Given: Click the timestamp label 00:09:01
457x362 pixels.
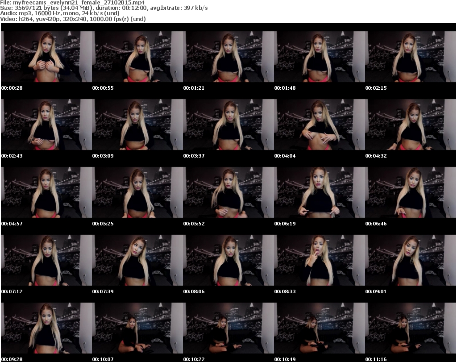Looking at the screenshot, I should click(x=376, y=291).
